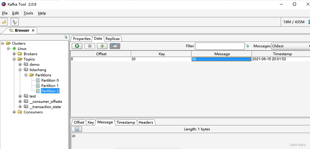Expand the demo topic node
The image size is (310, 149).
[20, 64]
